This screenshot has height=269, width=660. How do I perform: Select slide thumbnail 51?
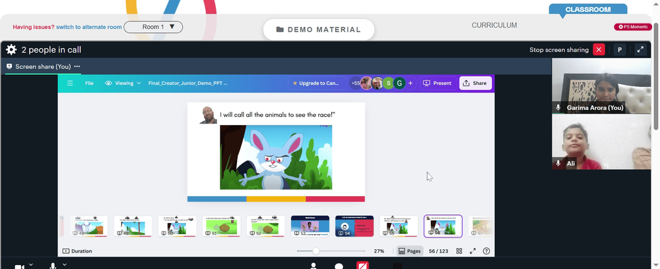click(221, 226)
